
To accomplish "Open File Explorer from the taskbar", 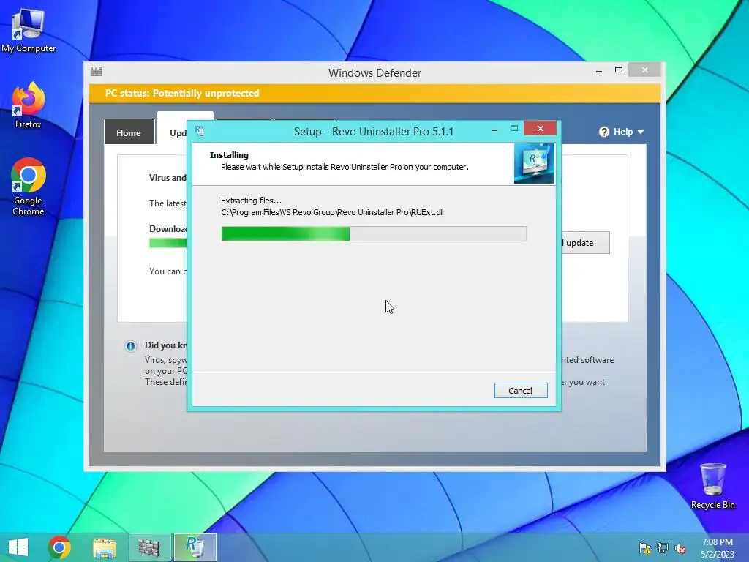I will pyautogui.click(x=104, y=547).
